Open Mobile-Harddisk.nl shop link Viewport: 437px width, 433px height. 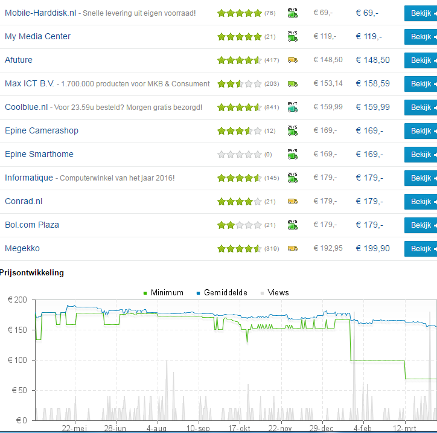pos(40,13)
